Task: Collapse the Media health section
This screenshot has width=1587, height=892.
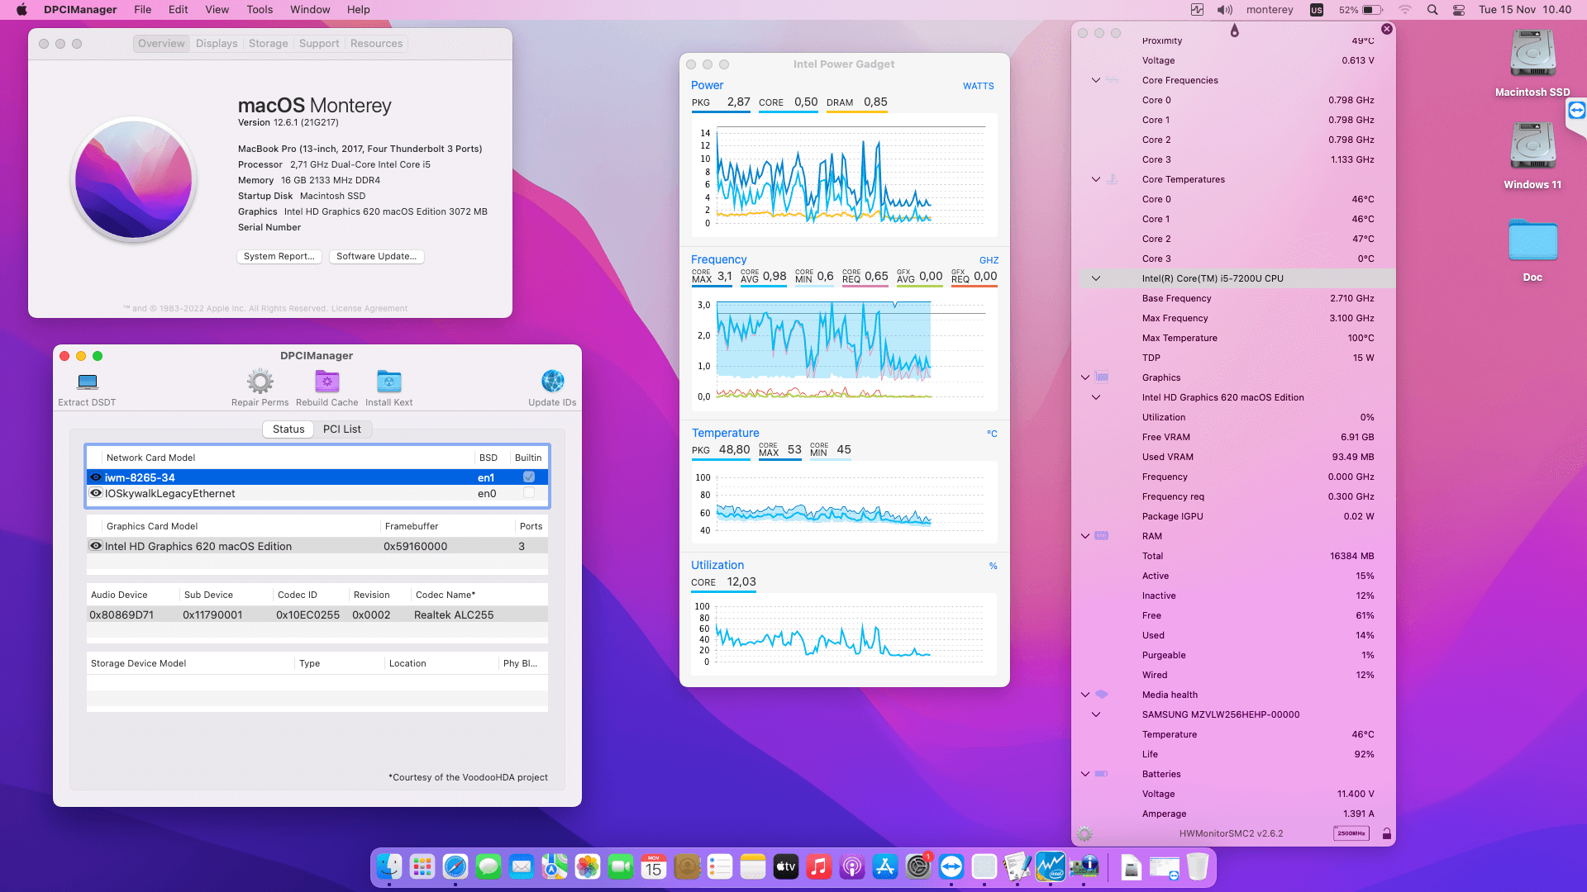Action: (1085, 695)
